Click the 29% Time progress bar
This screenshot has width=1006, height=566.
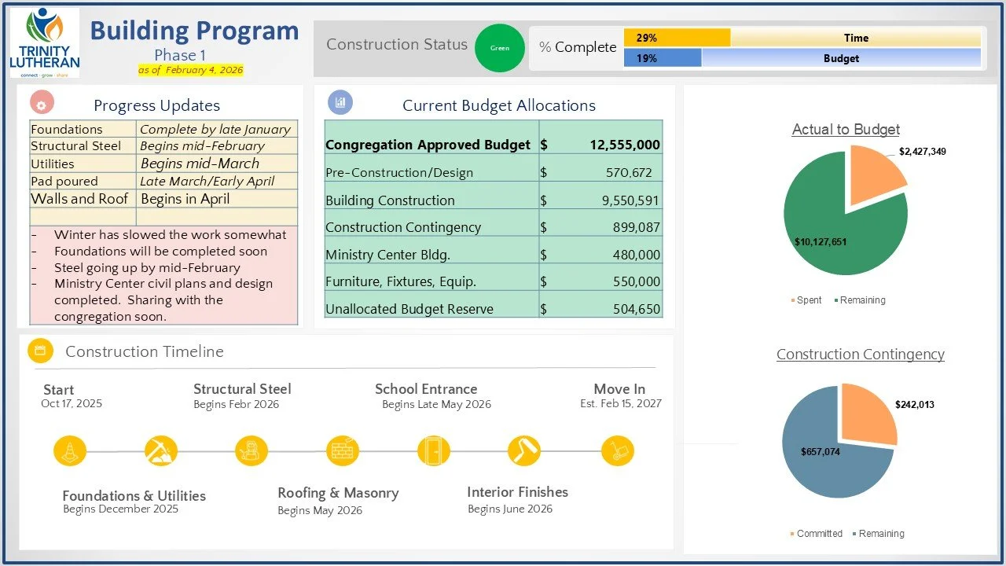[676, 37]
